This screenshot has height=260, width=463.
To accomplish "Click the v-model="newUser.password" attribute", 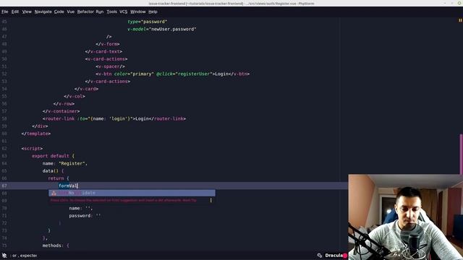I will tap(162, 29).
